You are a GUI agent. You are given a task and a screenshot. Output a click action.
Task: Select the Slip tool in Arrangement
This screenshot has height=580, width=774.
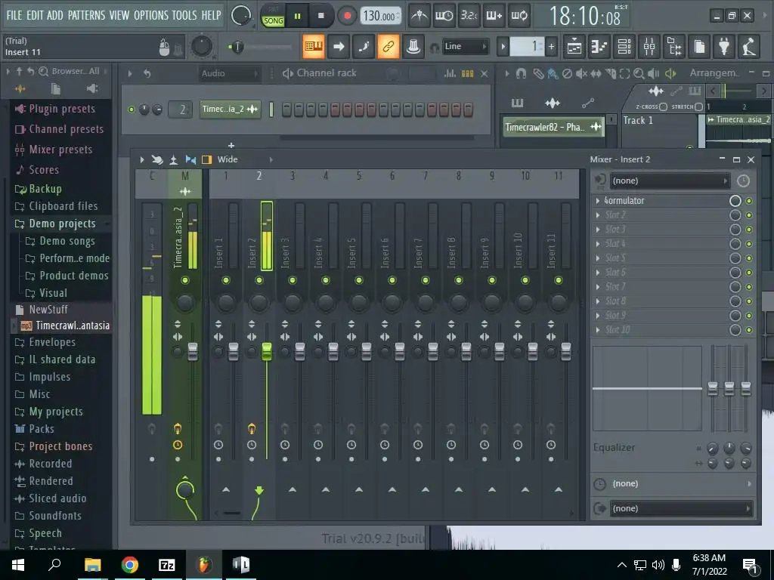(x=596, y=73)
